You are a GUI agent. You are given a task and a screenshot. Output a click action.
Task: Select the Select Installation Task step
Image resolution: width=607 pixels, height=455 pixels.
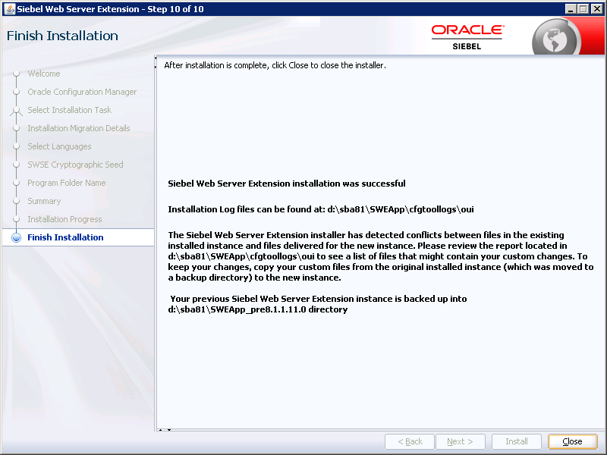pyautogui.click(x=69, y=110)
